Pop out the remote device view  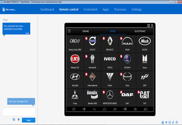point(148,25)
